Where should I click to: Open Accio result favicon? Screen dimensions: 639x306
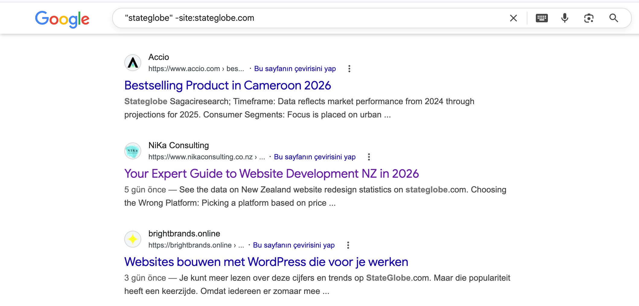click(133, 63)
